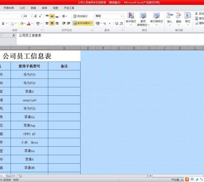The height and width of the screenshot is (182, 204).
Task: Open the font size 24 dropdown
Action: pyautogui.click(x=32, y=16)
